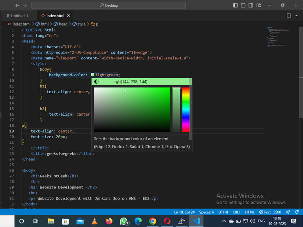Click the hue slider strip
Viewport: 303px width, 227px height.
tap(186, 109)
